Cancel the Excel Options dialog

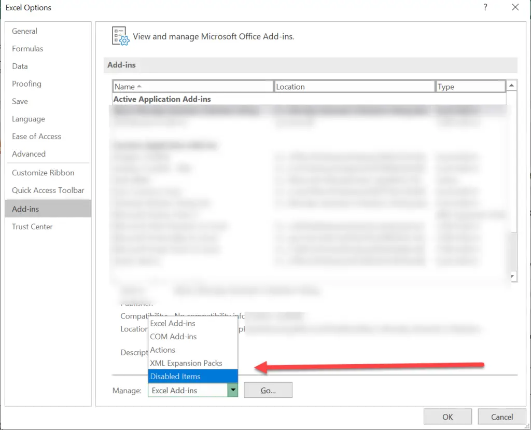coord(502,417)
